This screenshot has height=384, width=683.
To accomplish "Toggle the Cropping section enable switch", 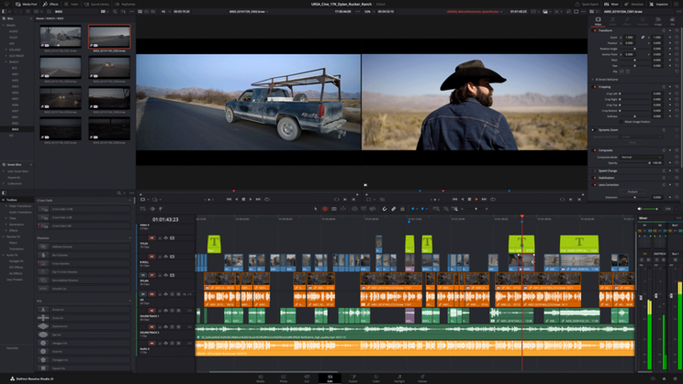I will tap(595, 87).
